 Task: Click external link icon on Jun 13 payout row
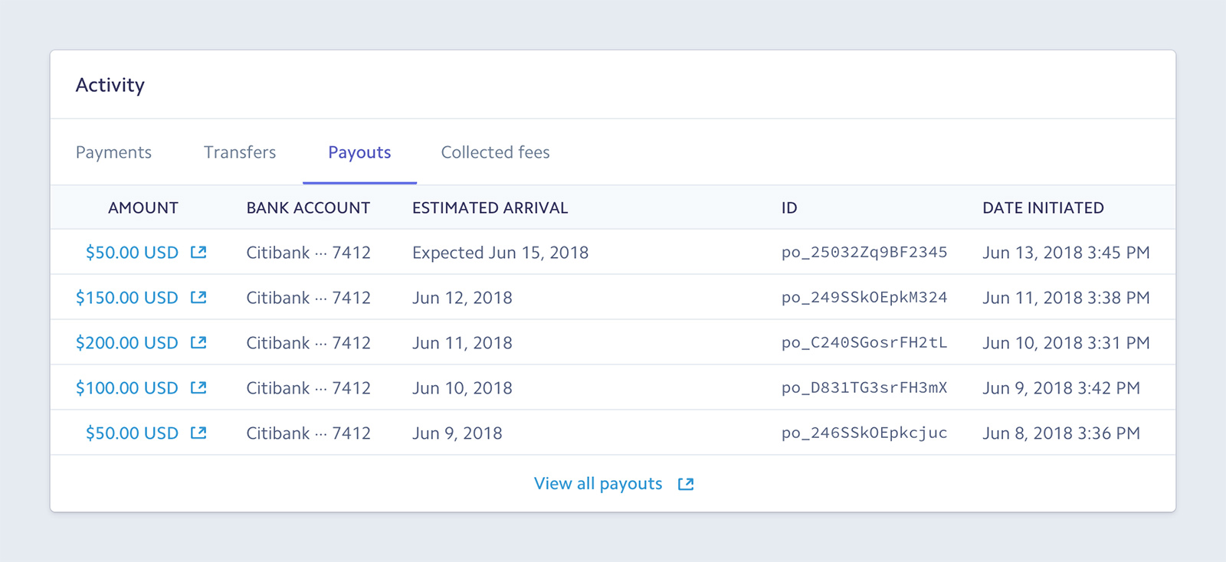click(x=198, y=252)
